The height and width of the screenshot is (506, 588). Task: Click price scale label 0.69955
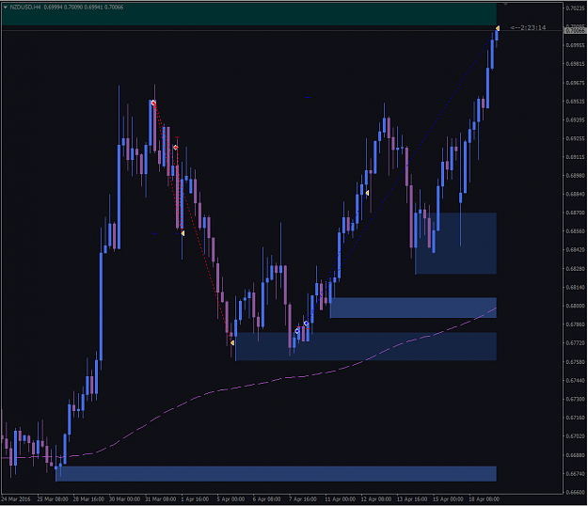click(x=575, y=45)
